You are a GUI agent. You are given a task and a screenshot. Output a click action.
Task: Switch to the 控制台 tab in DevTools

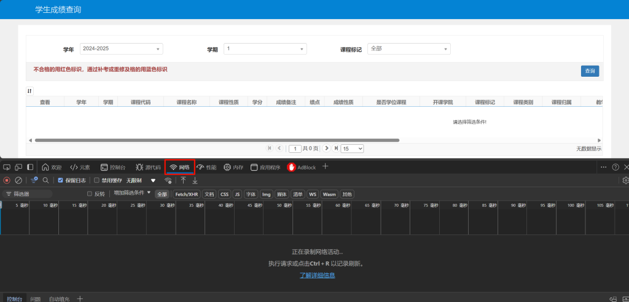pos(113,167)
